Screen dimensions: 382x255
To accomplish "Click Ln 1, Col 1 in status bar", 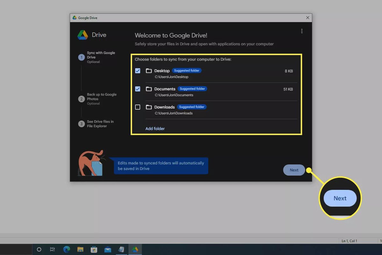I will pos(349,241).
